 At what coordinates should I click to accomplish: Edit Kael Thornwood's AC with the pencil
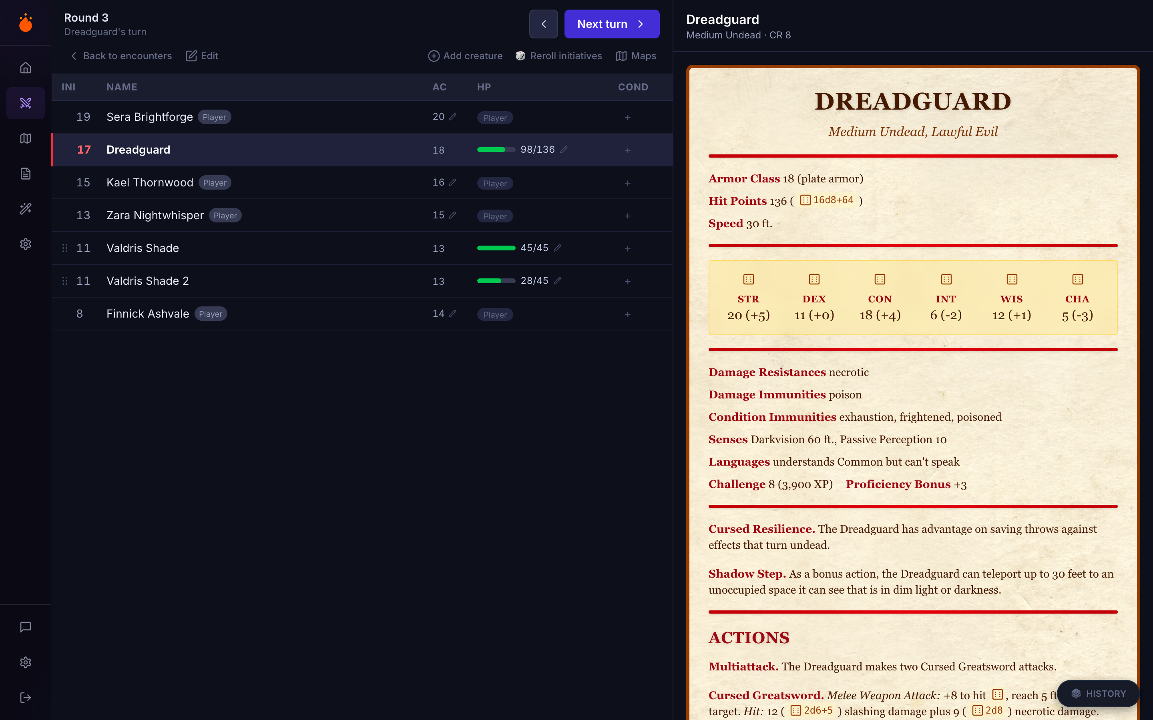click(452, 182)
